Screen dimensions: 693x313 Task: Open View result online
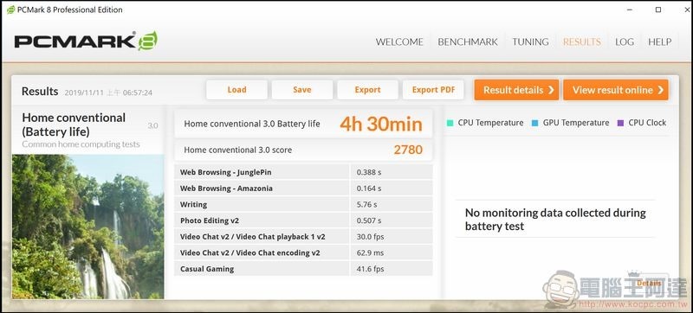click(616, 90)
